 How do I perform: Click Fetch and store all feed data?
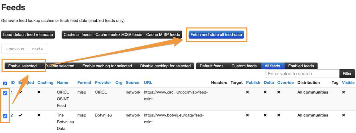pos(216,35)
